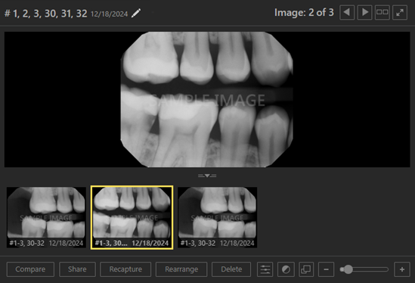Viewport: 415px width, 283px height.
Task: Open the image adjustment sliders icon
Action: [x=265, y=269]
